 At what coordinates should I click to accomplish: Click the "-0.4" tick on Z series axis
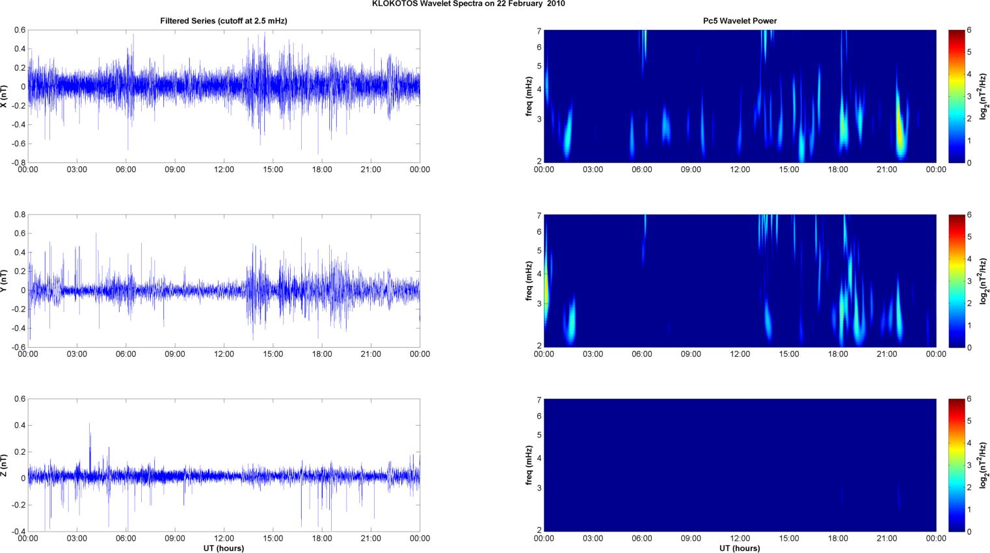pyautogui.click(x=20, y=532)
